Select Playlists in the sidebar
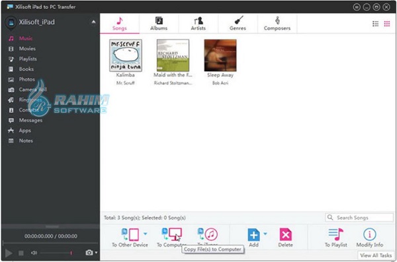This screenshot has height=262, width=397. [x=28, y=59]
